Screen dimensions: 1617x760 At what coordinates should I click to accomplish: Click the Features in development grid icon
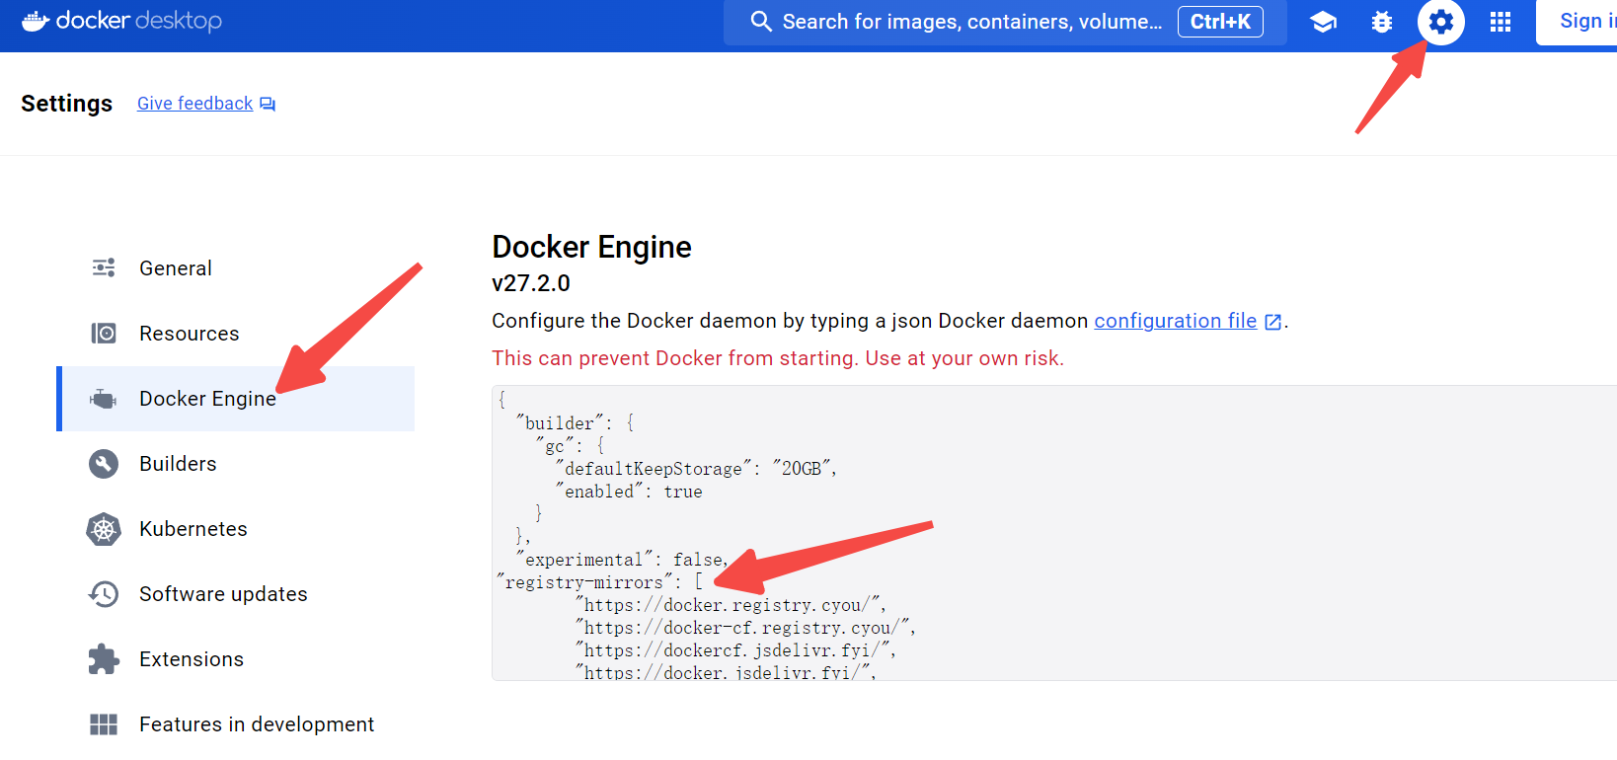[x=104, y=724]
